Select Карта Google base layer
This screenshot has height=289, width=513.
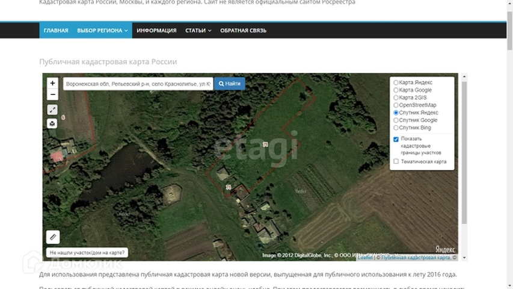click(396, 90)
